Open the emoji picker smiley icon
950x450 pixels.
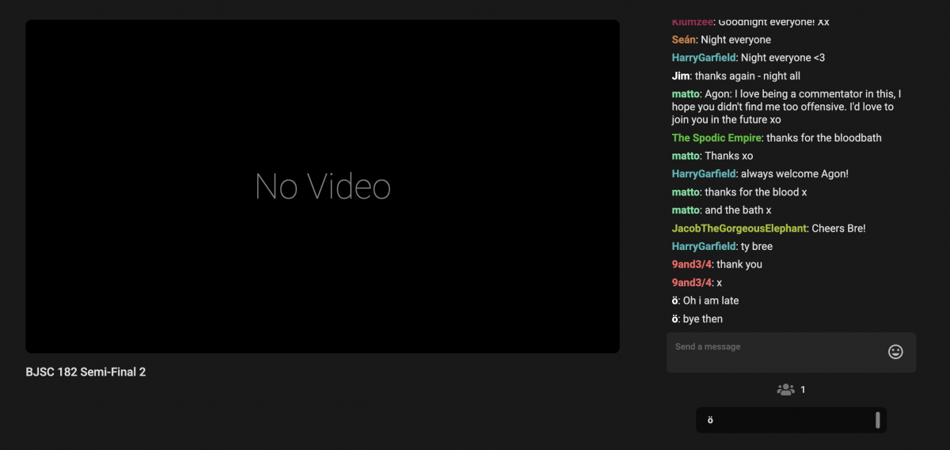[895, 352]
